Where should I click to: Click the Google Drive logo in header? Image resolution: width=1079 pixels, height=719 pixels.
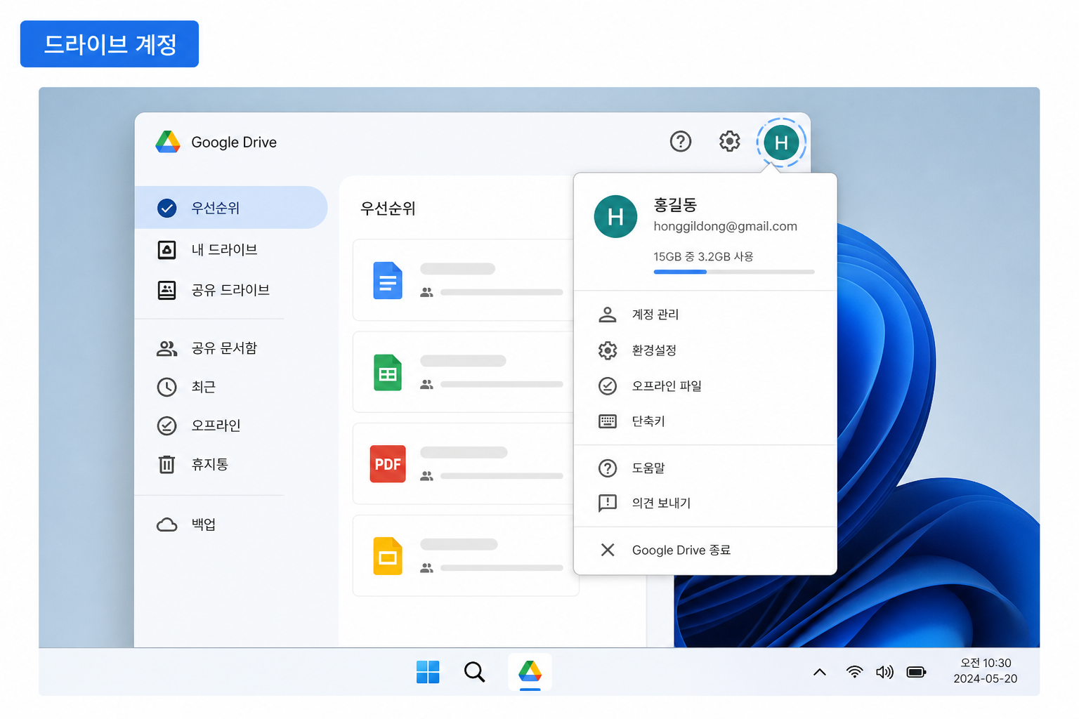pyautogui.click(x=167, y=142)
